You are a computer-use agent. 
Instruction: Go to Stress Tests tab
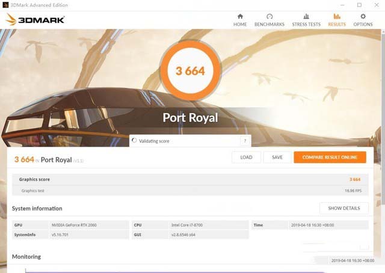pyautogui.click(x=306, y=20)
